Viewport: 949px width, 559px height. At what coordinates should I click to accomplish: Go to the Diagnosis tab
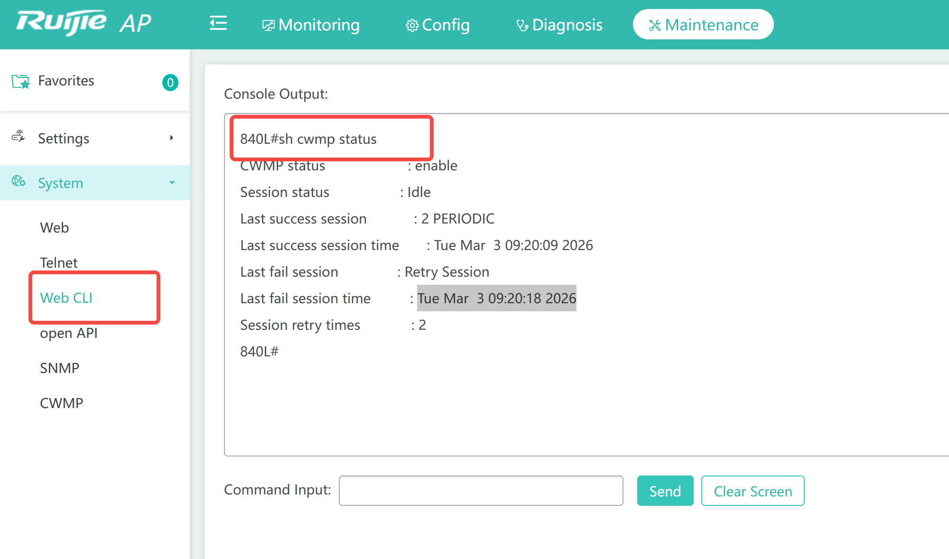coord(559,25)
